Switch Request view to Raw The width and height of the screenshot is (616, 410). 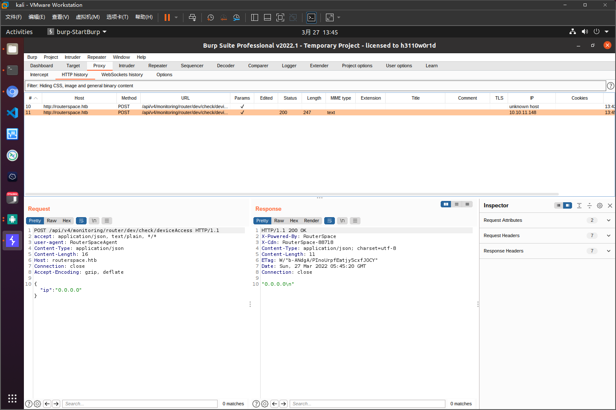tap(52, 221)
